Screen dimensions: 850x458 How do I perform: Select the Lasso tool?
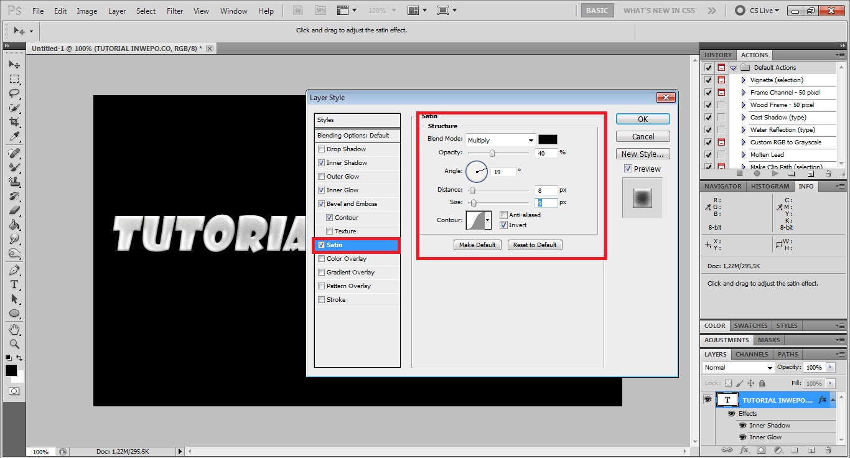pos(14,93)
